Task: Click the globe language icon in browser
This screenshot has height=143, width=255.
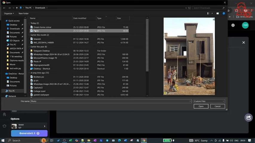Action: pyautogui.click(x=233, y=25)
